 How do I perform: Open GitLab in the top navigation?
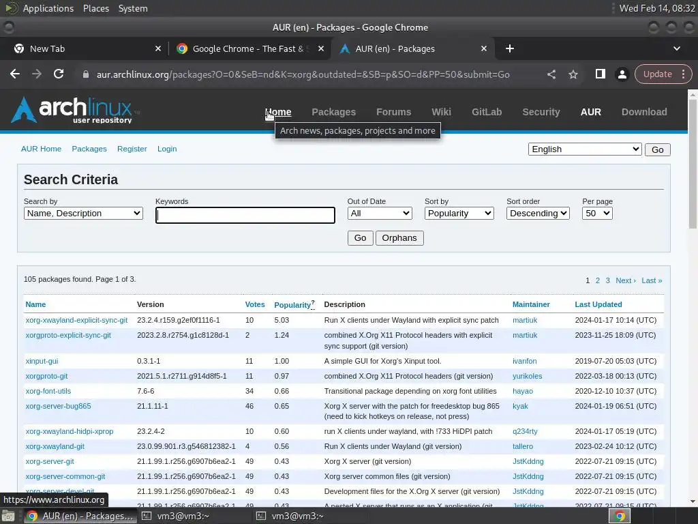pyautogui.click(x=487, y=112)
